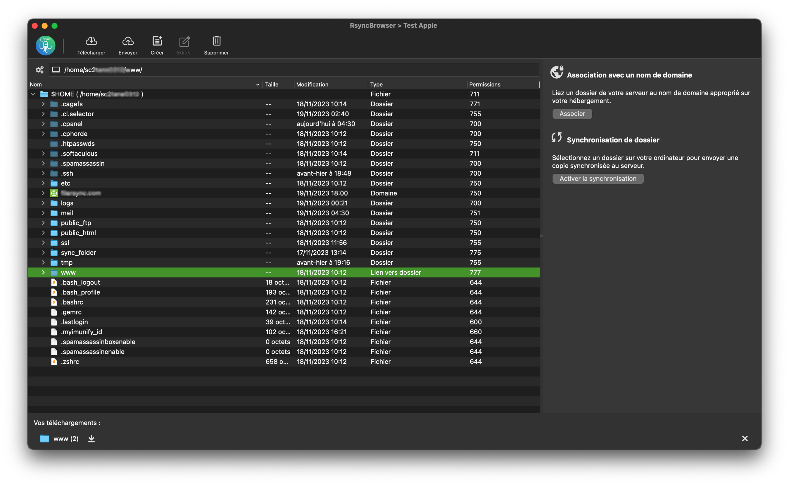789x486 pixels.
Task: Open the rsync octopus logo icon
Action: 45,46
